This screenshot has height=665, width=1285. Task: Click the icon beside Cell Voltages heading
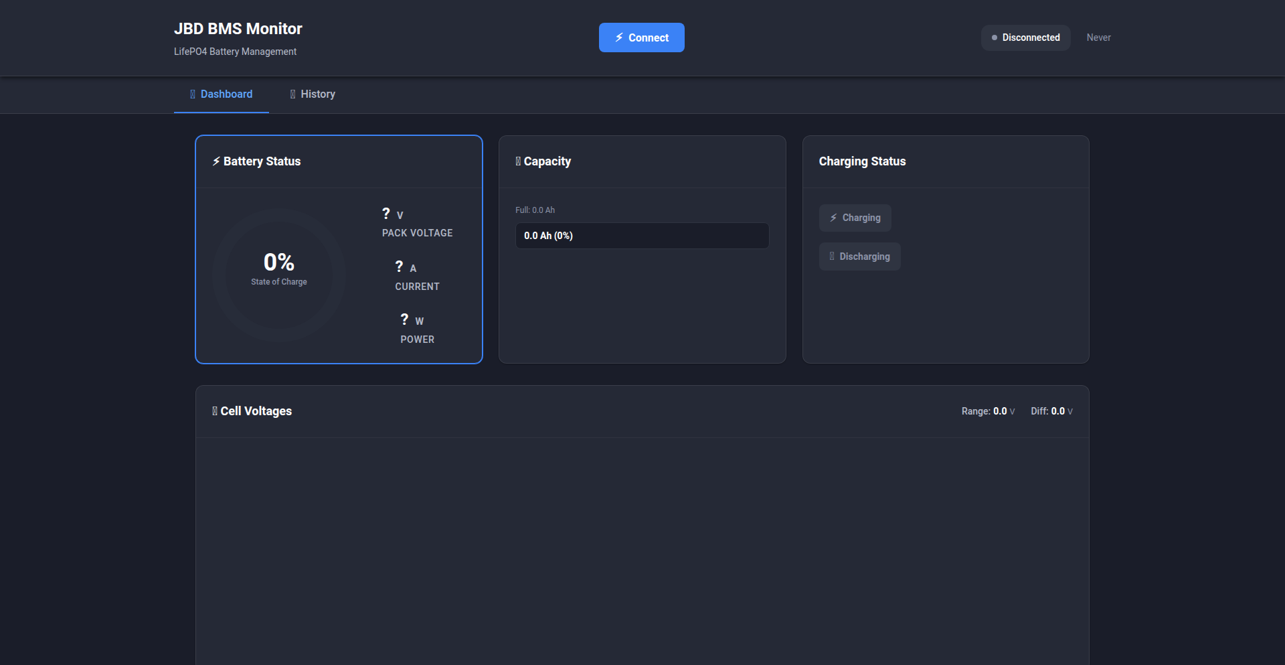tap(215, 411)
